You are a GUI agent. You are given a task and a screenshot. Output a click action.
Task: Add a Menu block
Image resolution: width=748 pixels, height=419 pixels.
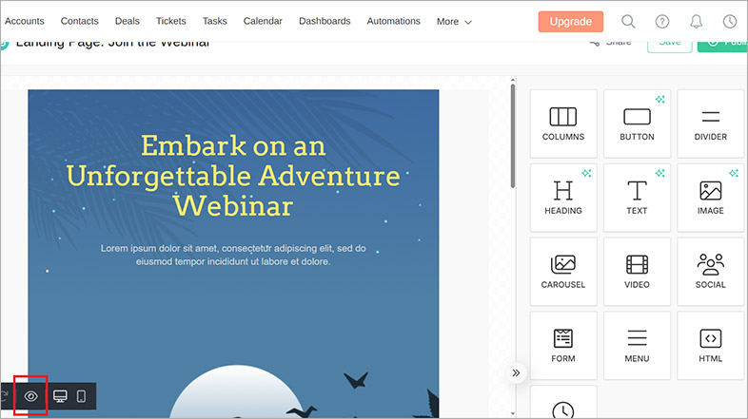[x=637, y=346]
